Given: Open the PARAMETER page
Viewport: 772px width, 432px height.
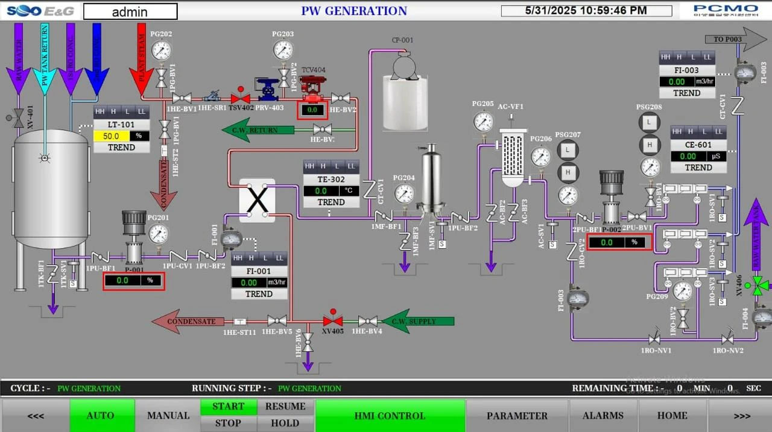Looking at the screenshot, I should pos(517,415).
